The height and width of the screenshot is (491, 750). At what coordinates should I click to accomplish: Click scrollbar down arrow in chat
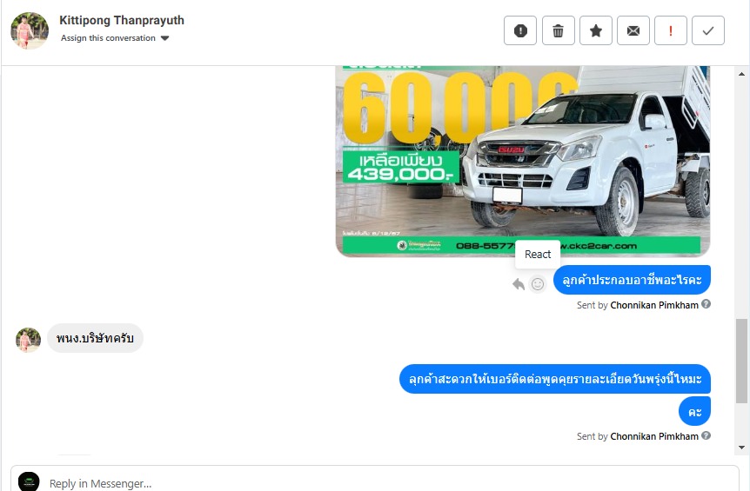[x=741, y=448]
